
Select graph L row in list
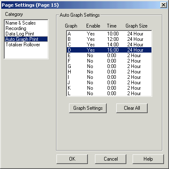point(109,93)
